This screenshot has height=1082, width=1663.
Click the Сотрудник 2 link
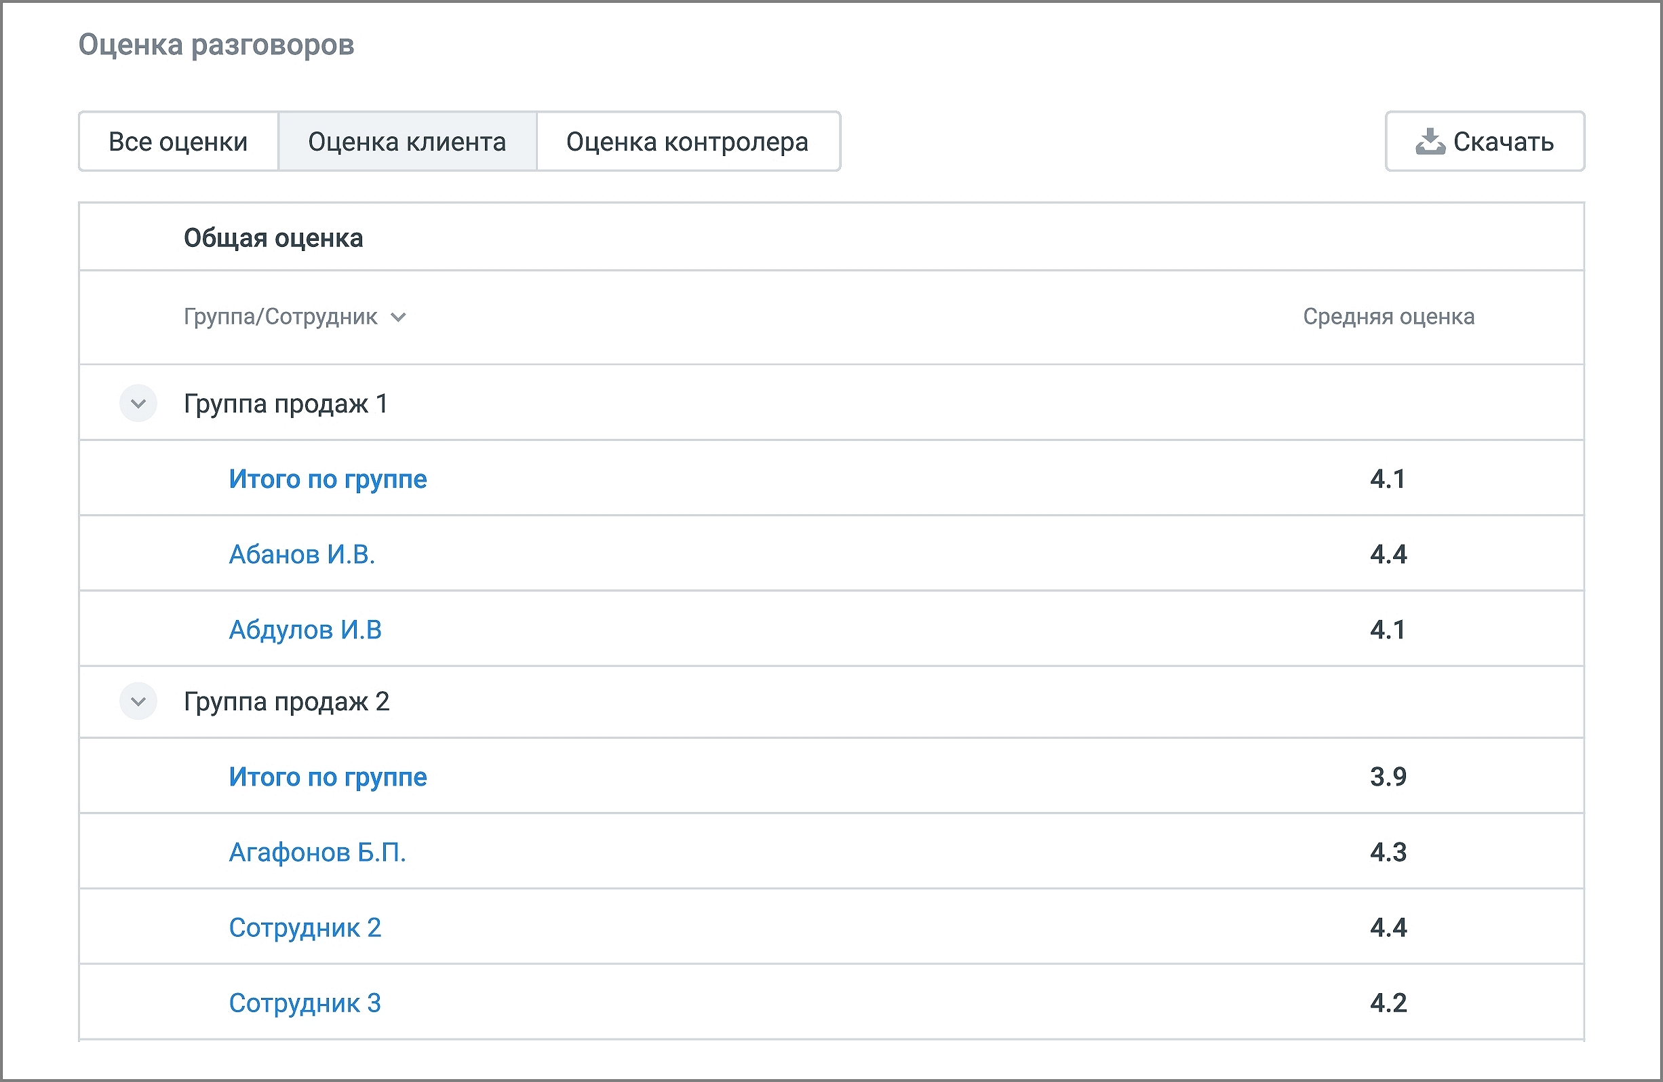(305, 927)
